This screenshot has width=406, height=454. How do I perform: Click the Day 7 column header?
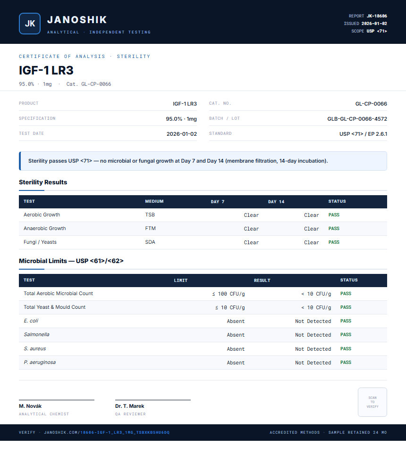click(218, 201)
